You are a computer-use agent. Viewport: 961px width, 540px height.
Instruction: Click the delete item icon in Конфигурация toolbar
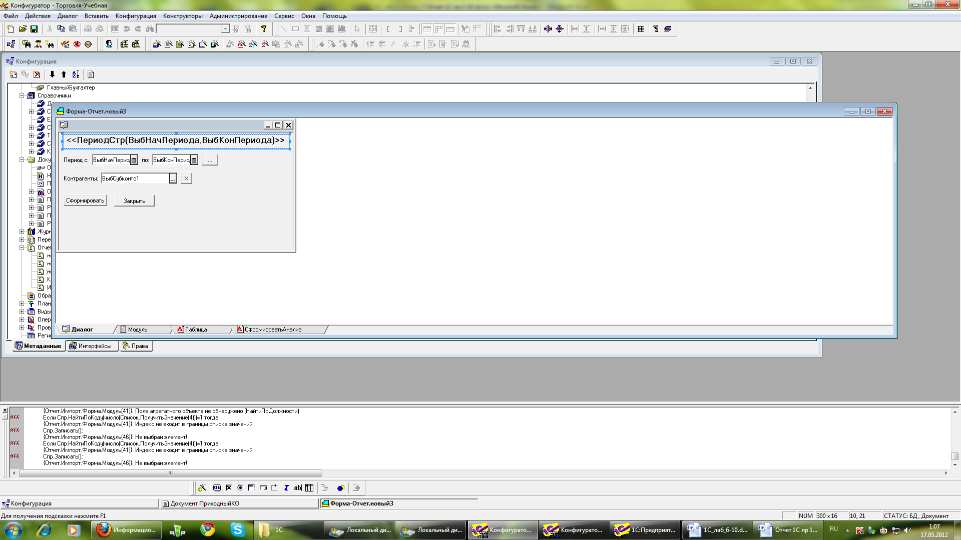click(37, 74)
